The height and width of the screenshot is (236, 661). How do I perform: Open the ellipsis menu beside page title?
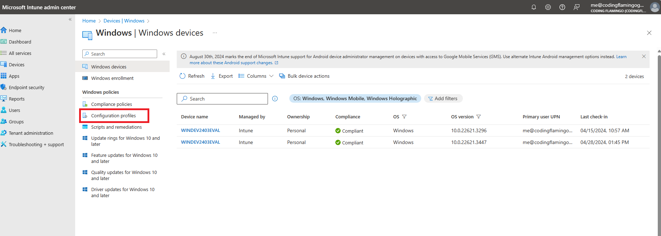click(x=215, y=33)
